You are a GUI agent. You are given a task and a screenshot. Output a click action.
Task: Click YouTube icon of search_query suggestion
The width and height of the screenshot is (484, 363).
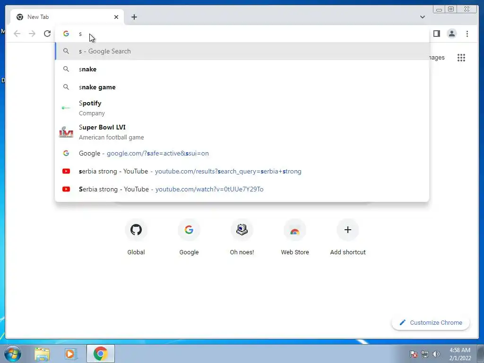coord(66,171)
